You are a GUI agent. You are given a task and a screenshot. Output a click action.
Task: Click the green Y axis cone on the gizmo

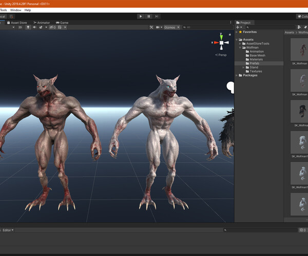tap(221, 37)
